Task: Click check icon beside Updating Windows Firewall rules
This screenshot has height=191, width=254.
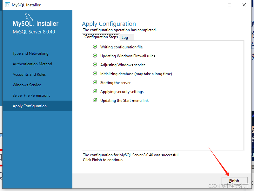Action: [x=95, y=56]
